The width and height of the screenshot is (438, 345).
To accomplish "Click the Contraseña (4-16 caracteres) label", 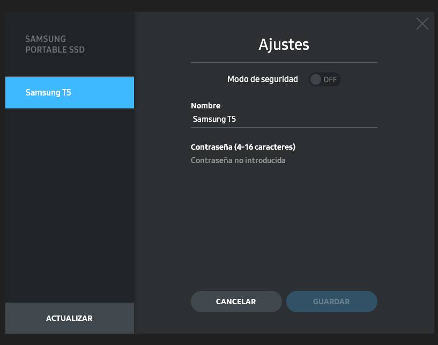I will (243, 147).
